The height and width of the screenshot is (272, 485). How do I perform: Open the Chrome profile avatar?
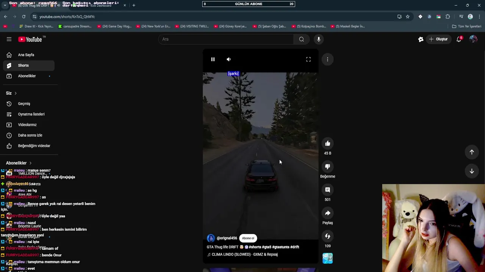(470, 17)
